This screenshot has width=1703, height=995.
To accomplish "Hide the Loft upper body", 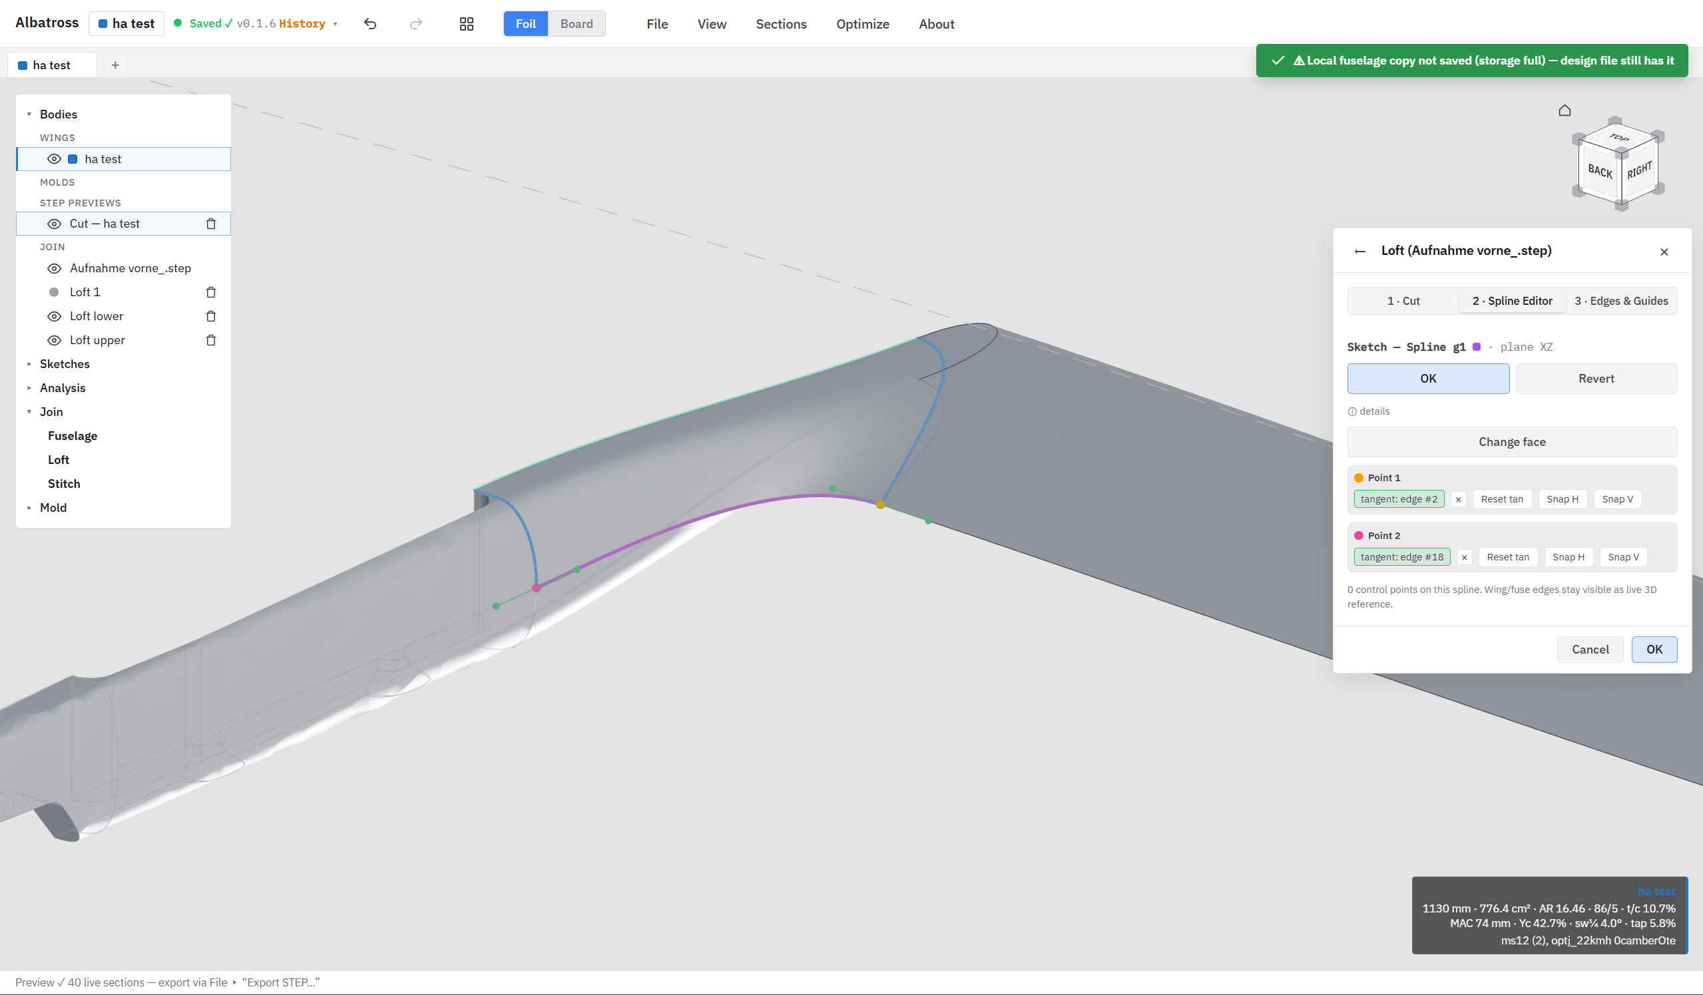I will [54, 340].
